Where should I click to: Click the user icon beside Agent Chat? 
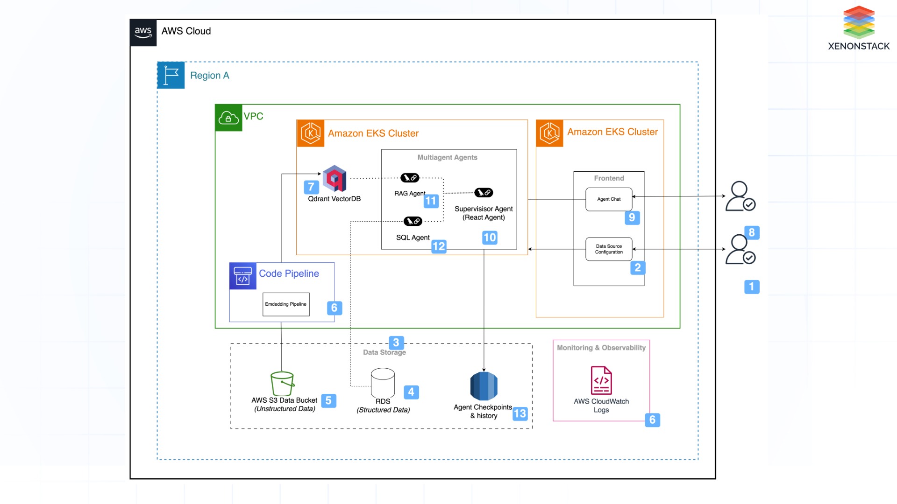click(x=740, y=196)
